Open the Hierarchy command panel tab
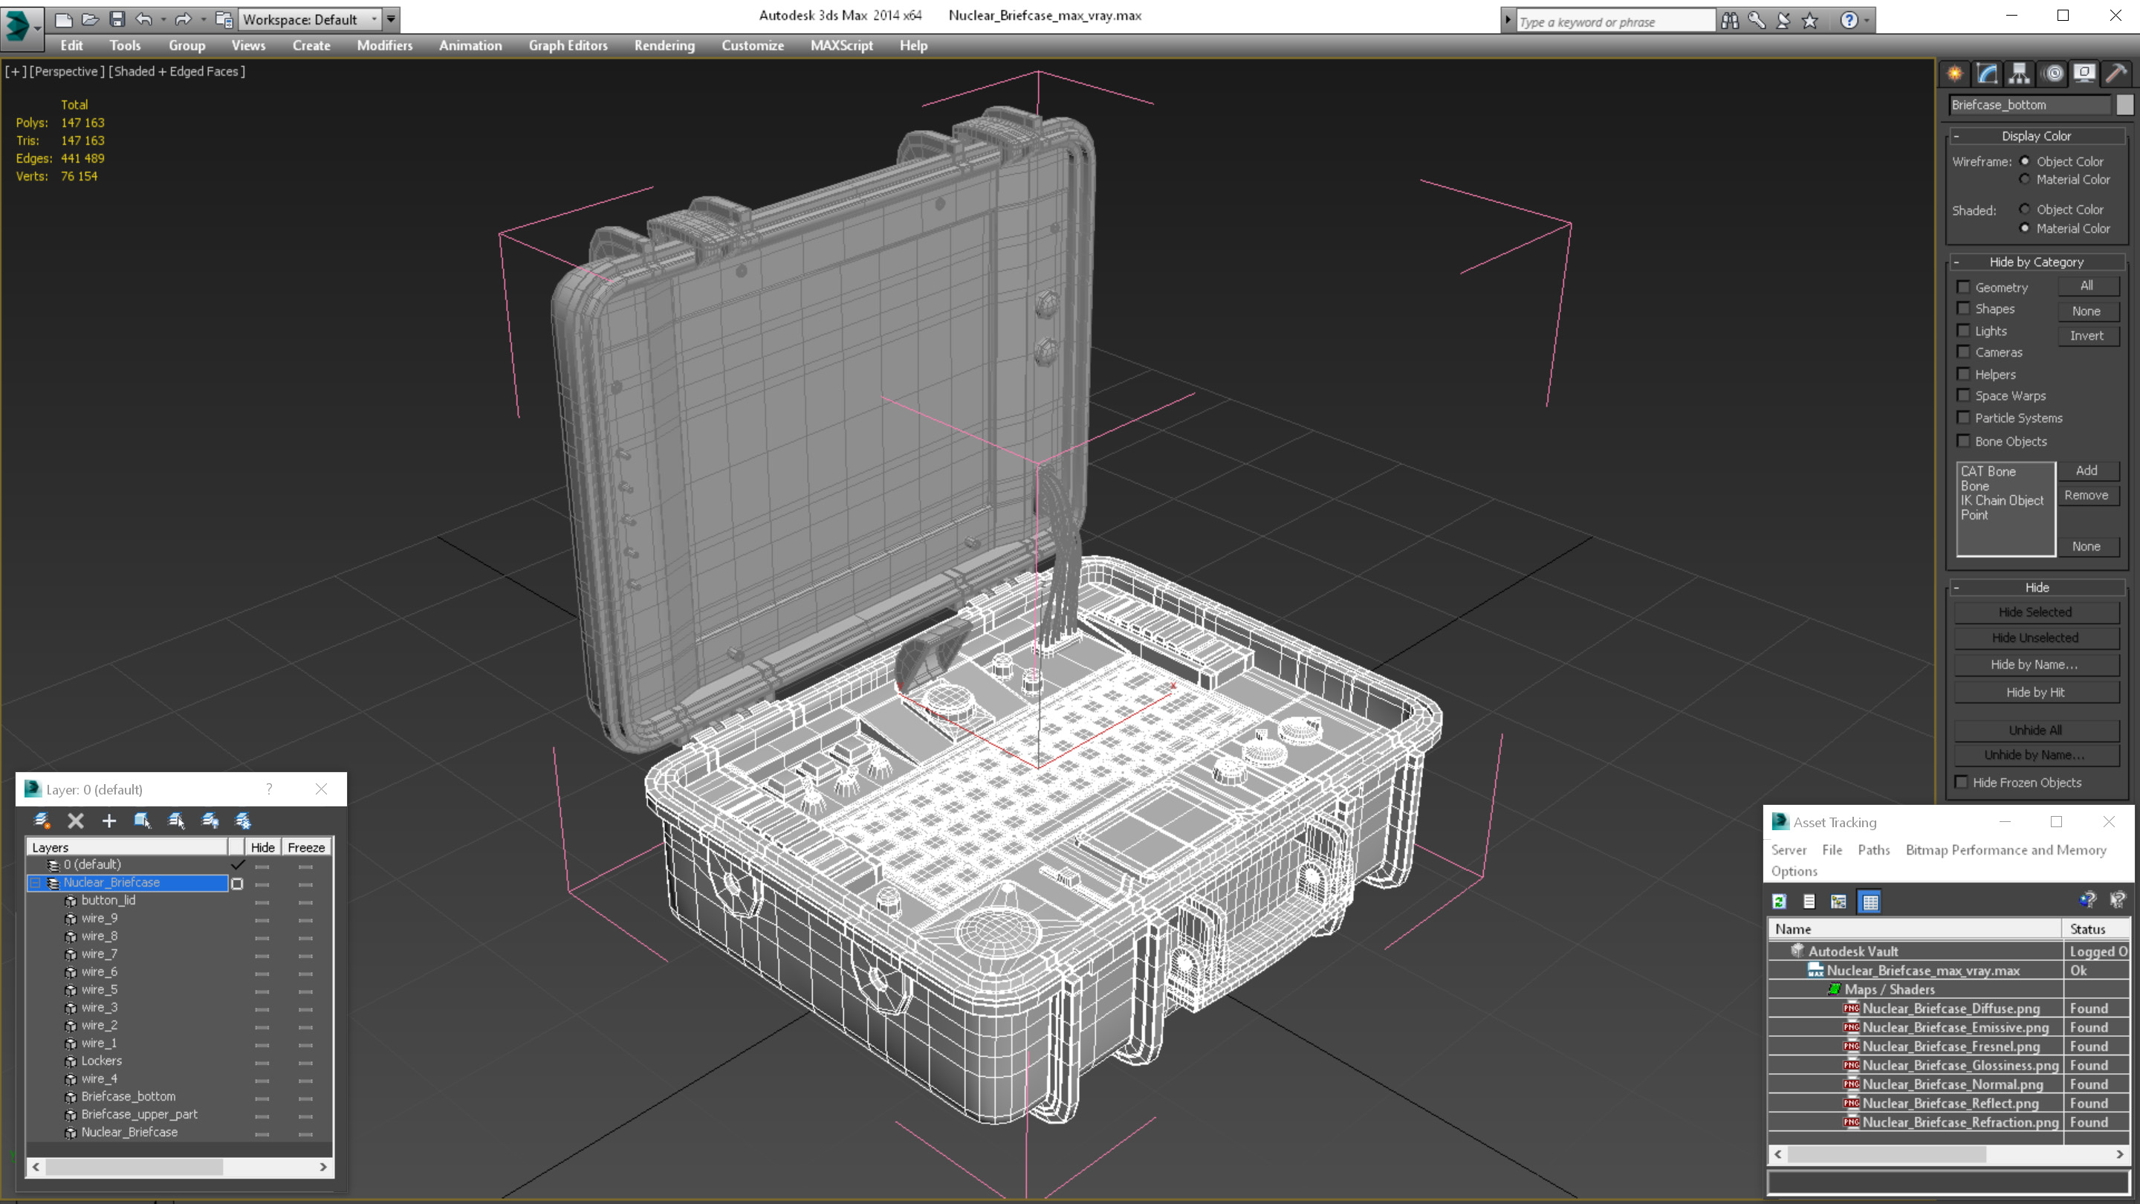Screen dimensions: 2140x1204 click(x=2020, y=74)
